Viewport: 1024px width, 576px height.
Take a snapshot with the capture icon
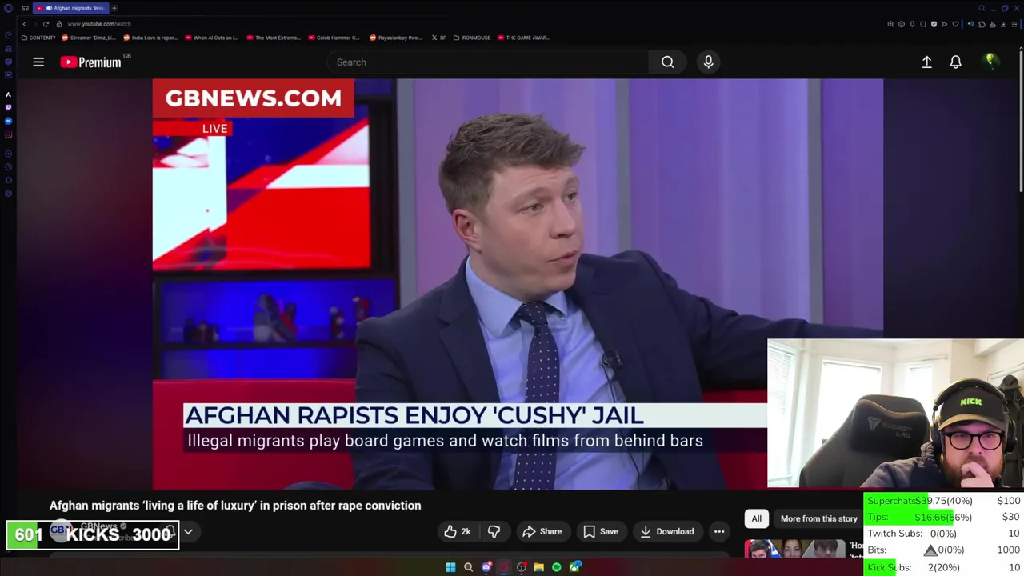[923, 24]
